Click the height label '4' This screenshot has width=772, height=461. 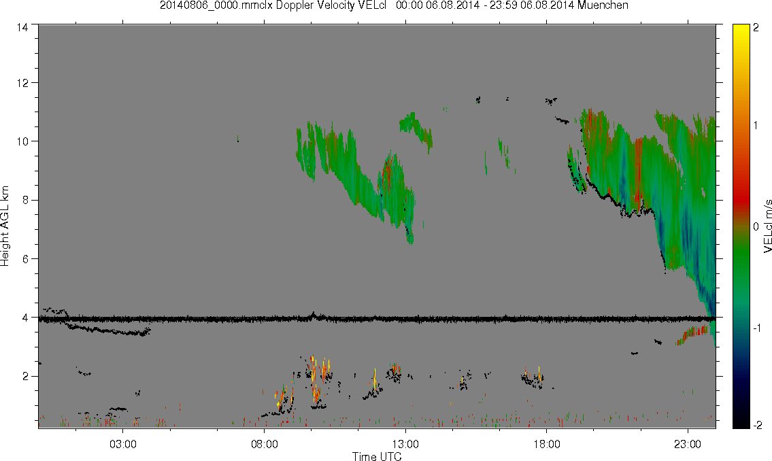pyautogui.click(x=25, y=318)
